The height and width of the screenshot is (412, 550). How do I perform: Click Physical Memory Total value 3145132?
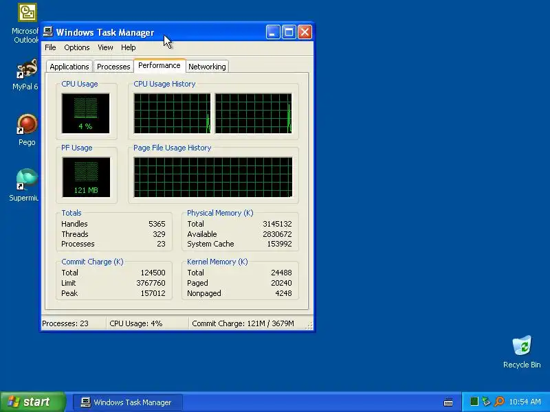point(277,224)
